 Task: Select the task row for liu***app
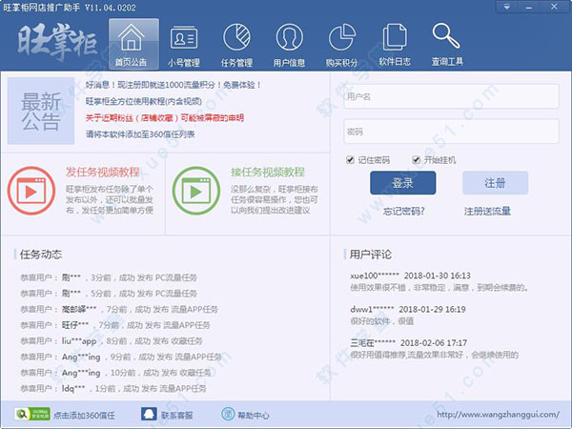[x=112, y=341]
